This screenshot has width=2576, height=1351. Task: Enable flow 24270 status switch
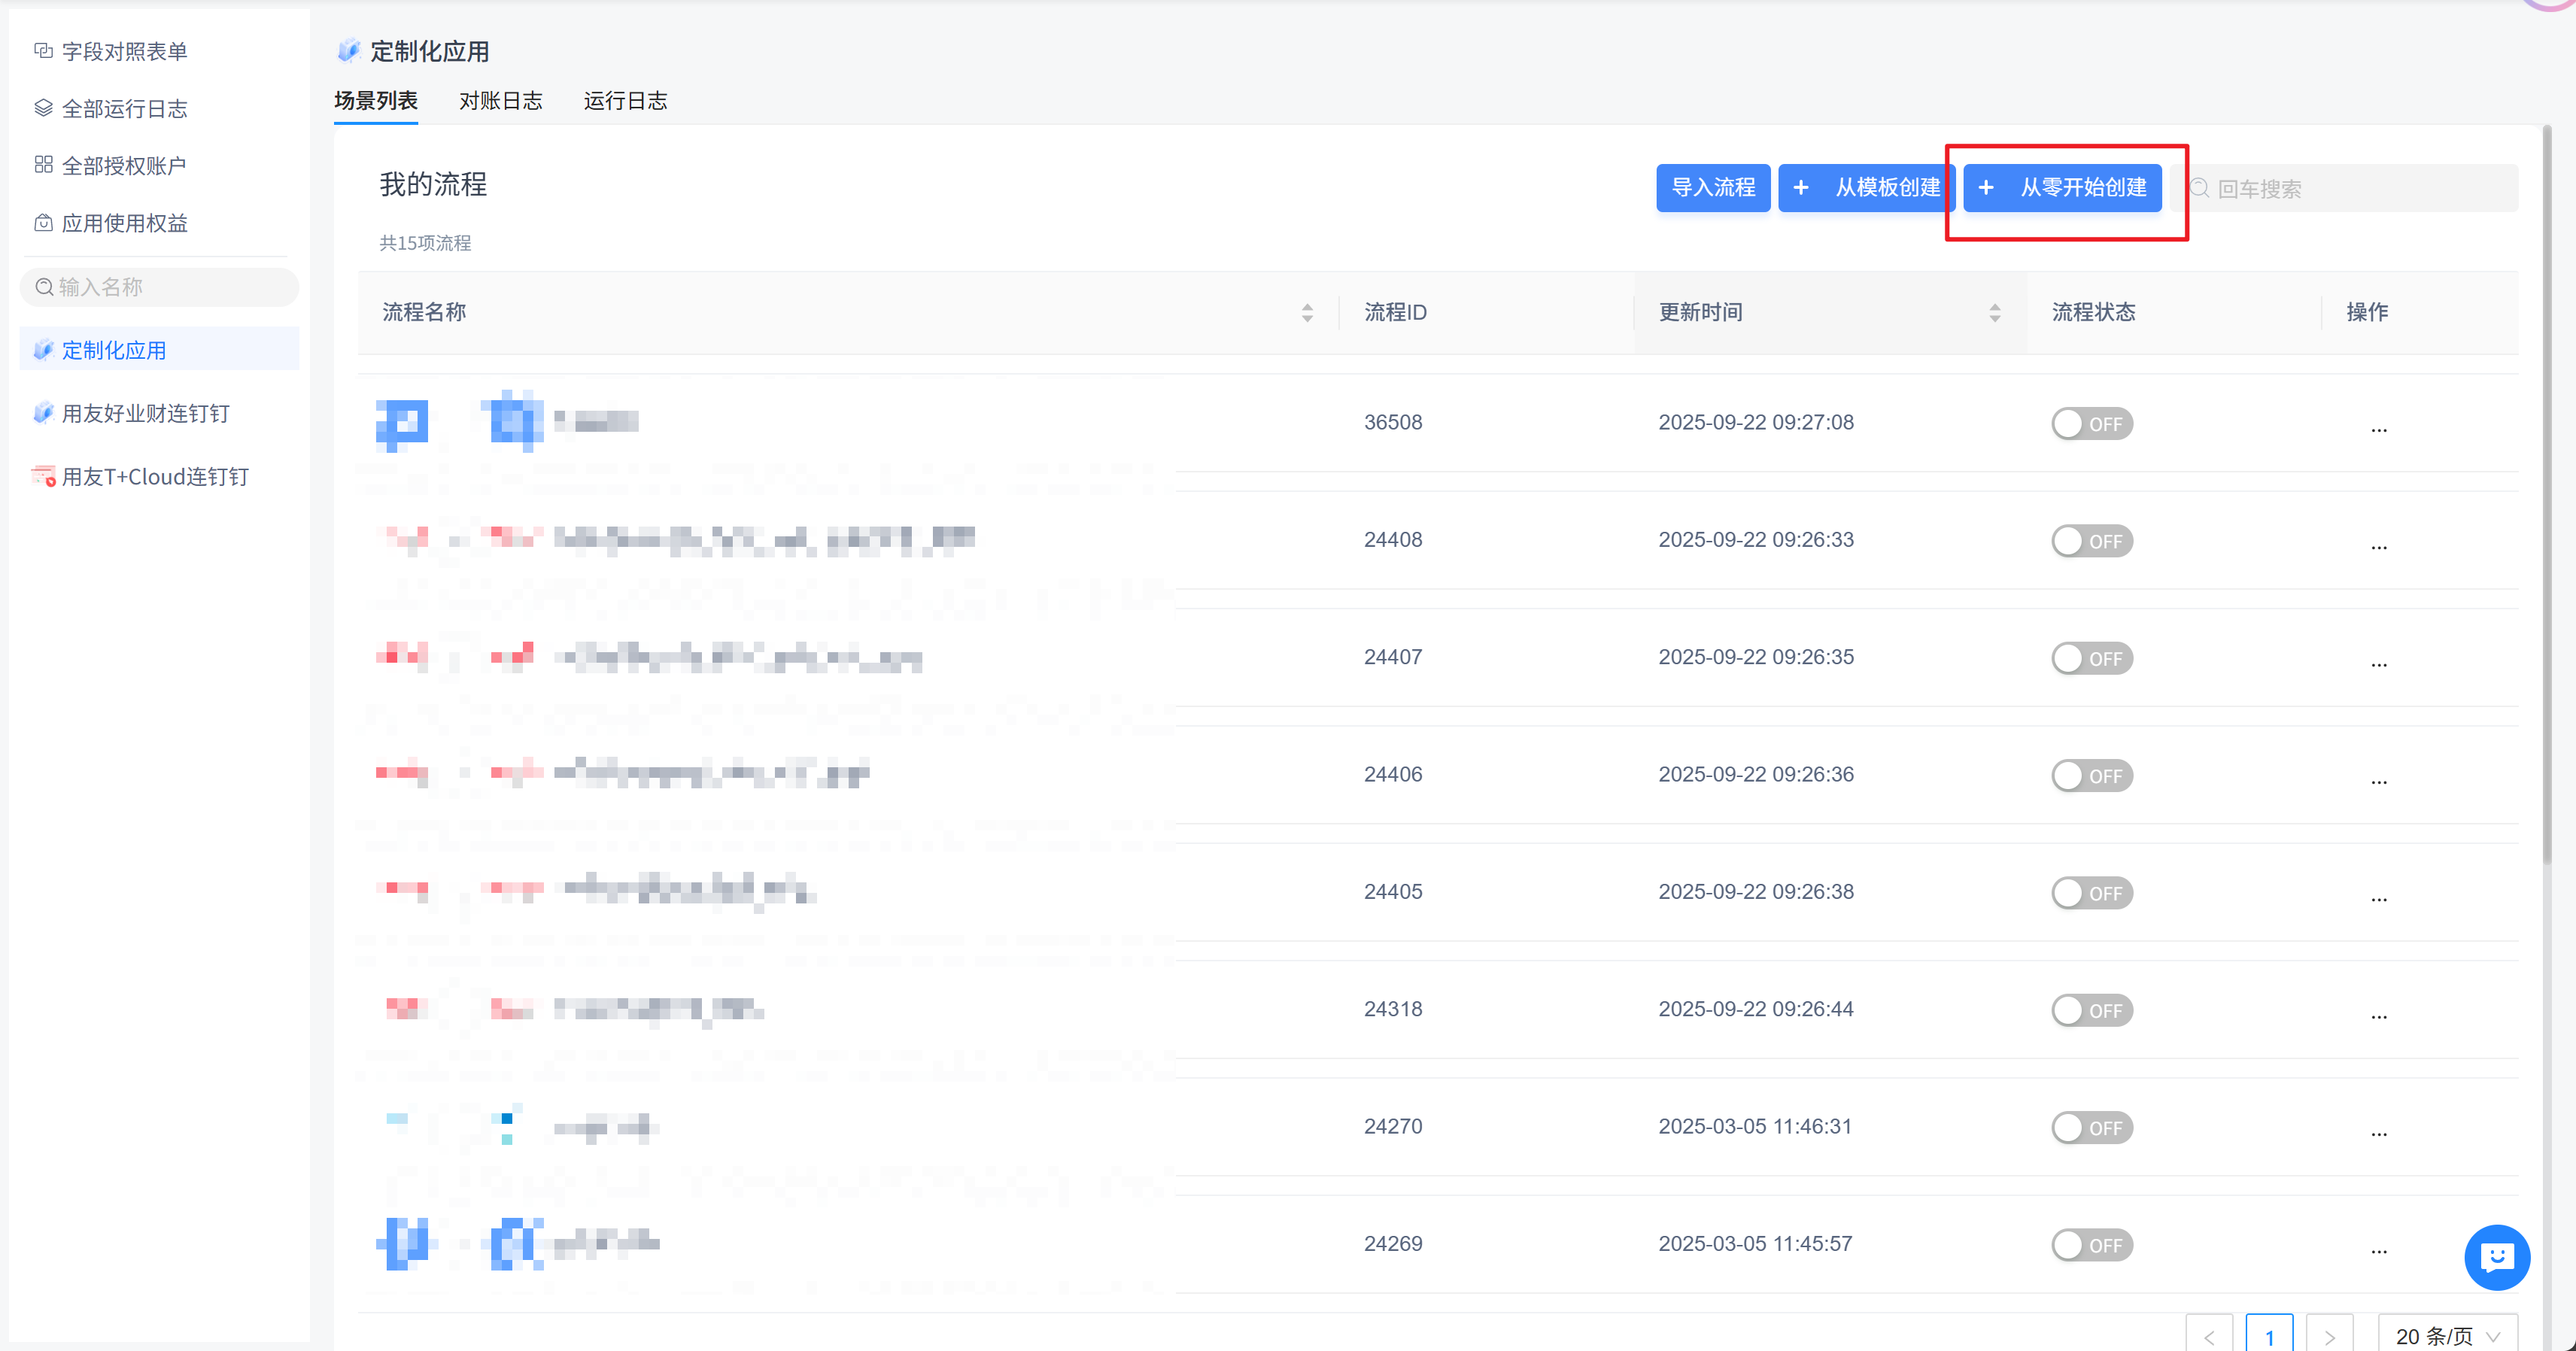(x=2091, y=1128)
